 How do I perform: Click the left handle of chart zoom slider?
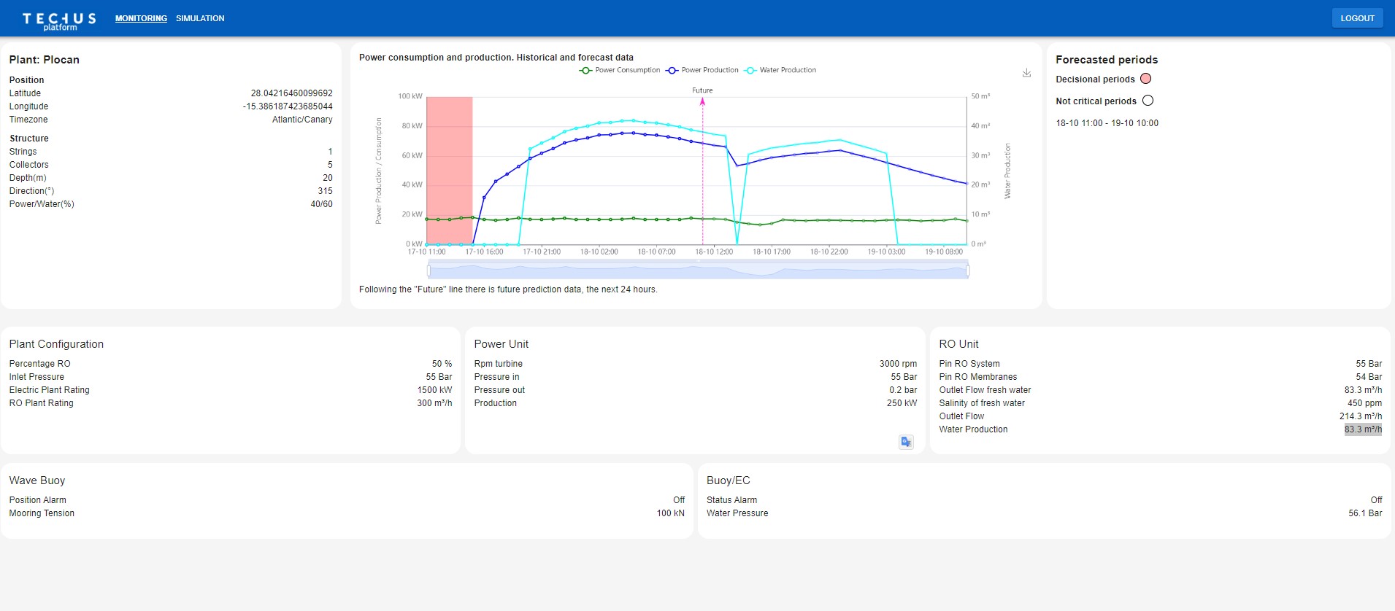[429, 271]
